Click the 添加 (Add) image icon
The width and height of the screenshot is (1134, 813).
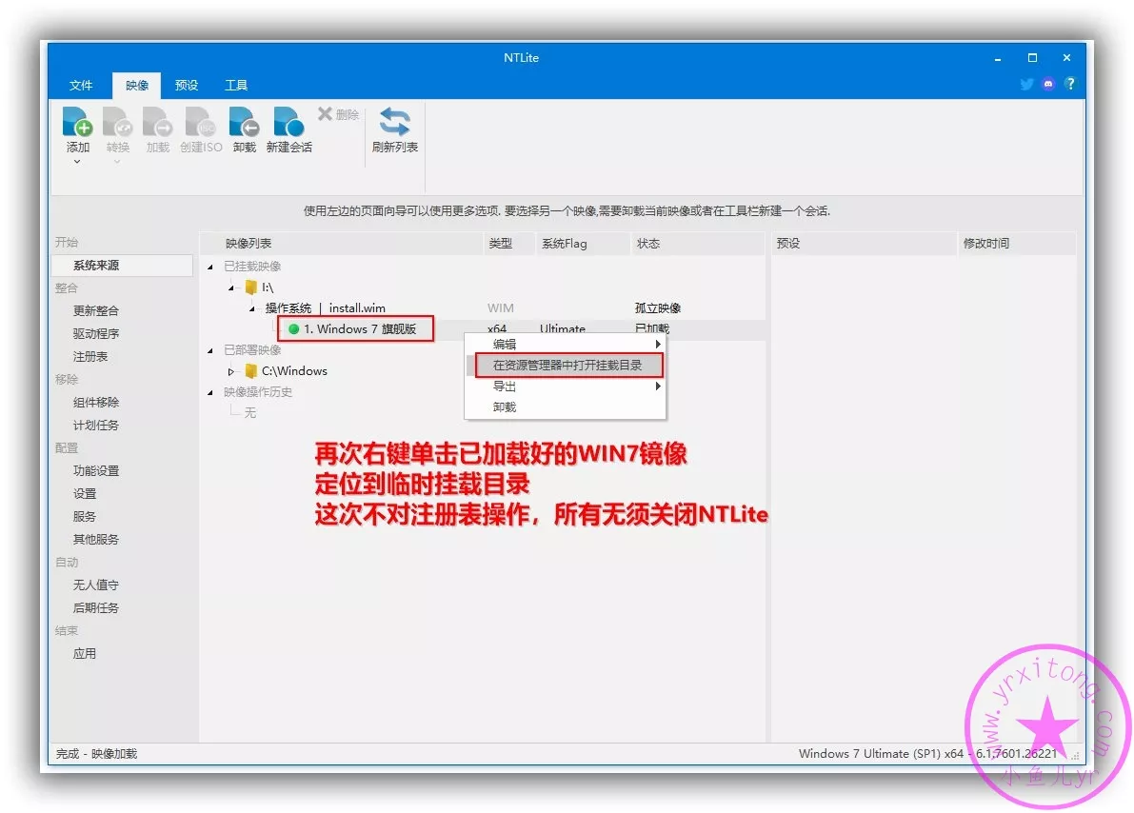(77, 122)
